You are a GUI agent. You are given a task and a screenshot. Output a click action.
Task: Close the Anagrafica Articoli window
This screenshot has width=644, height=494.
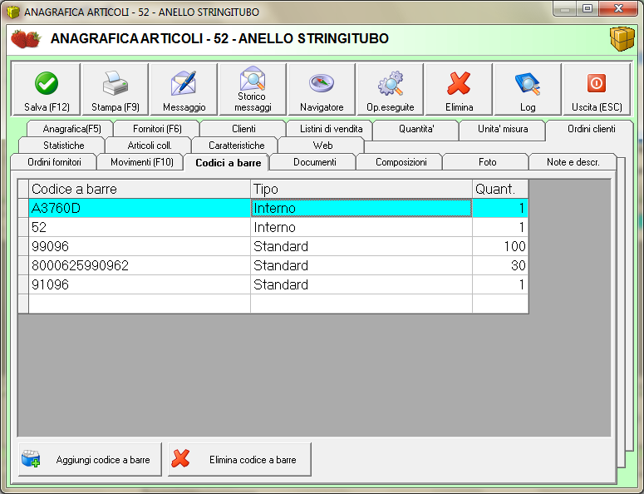pos(618,8)
